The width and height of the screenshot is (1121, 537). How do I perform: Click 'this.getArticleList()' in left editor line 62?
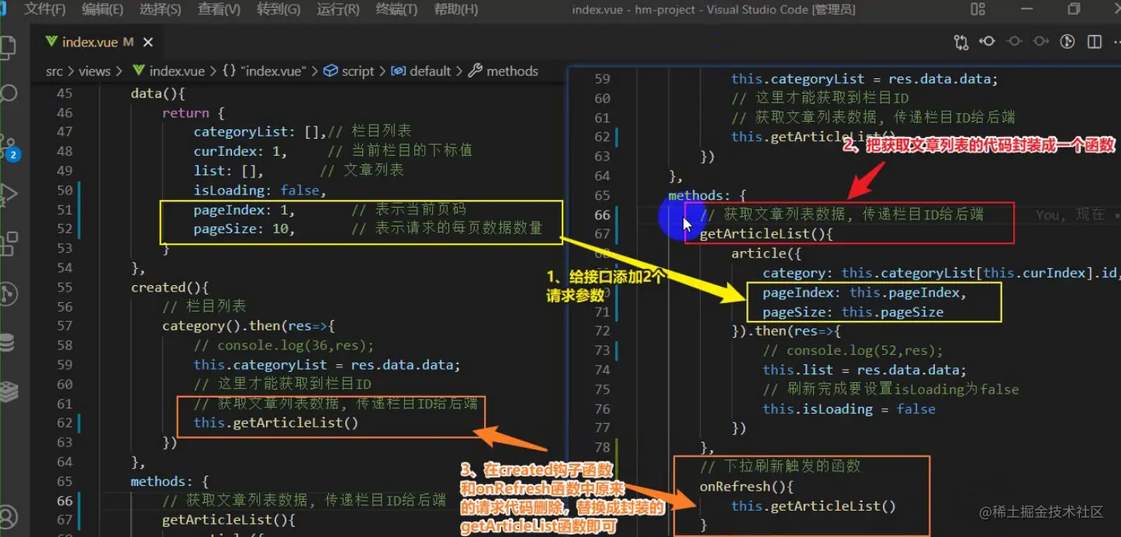pyautogui.click(x=276, y=423)
